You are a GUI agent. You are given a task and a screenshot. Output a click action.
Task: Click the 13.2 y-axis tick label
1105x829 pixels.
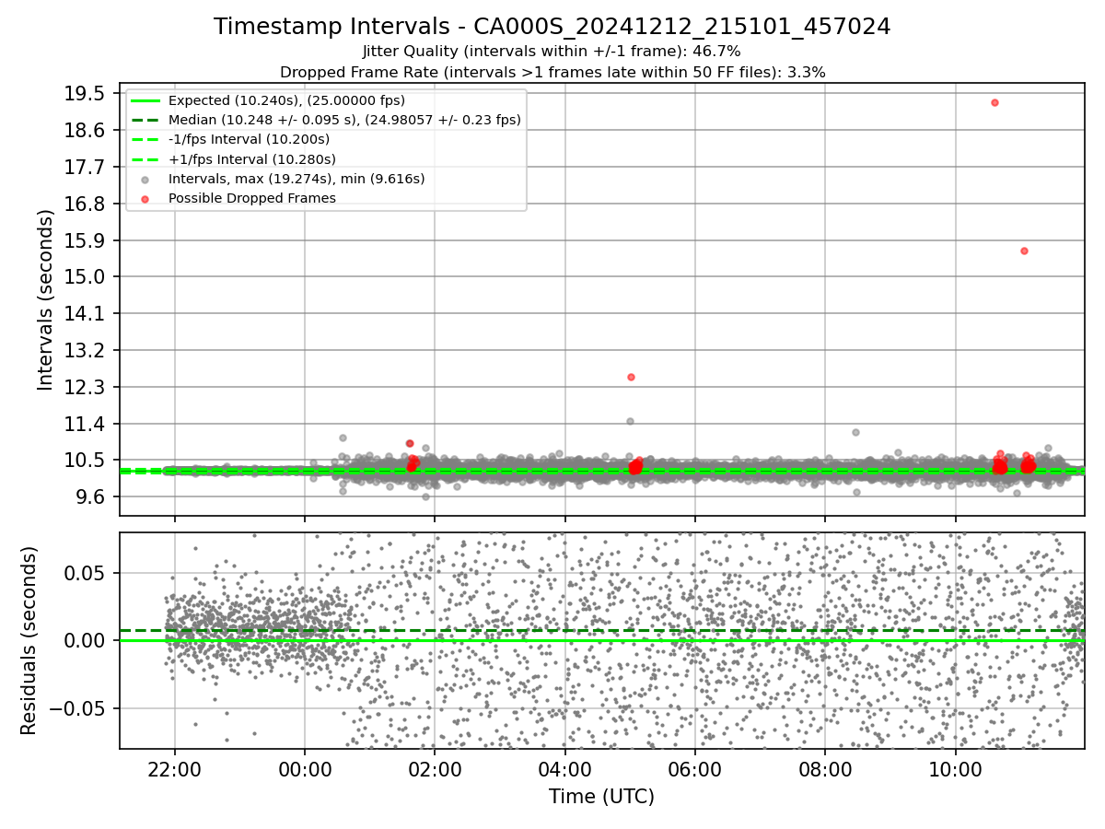click(85, 351)
